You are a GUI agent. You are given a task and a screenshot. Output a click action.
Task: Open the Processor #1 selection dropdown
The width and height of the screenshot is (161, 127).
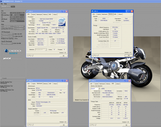41,50
